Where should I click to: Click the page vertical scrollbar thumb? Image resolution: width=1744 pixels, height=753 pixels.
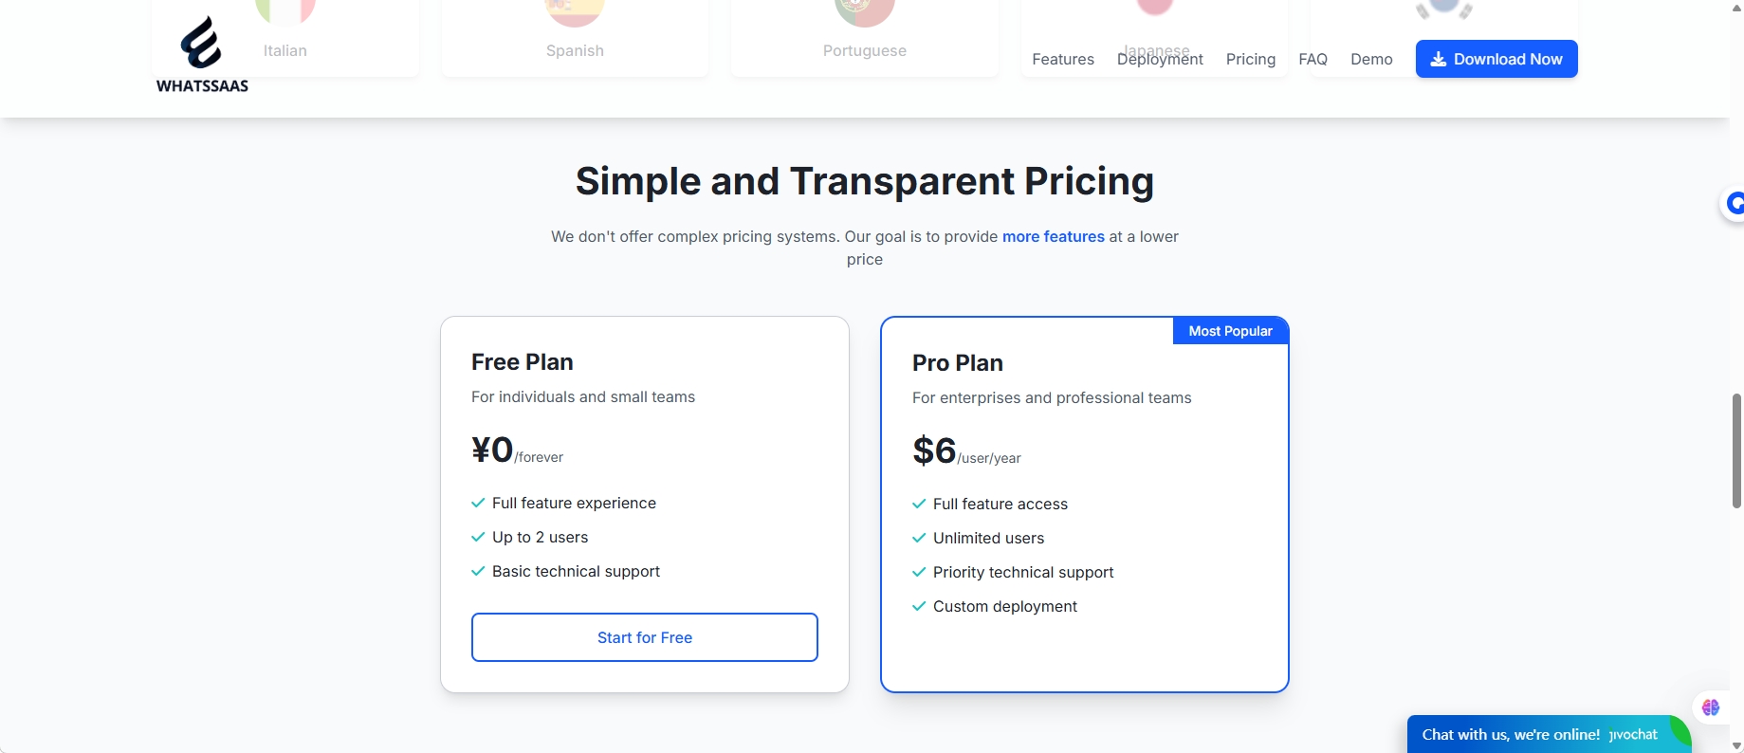point(1736,451)
